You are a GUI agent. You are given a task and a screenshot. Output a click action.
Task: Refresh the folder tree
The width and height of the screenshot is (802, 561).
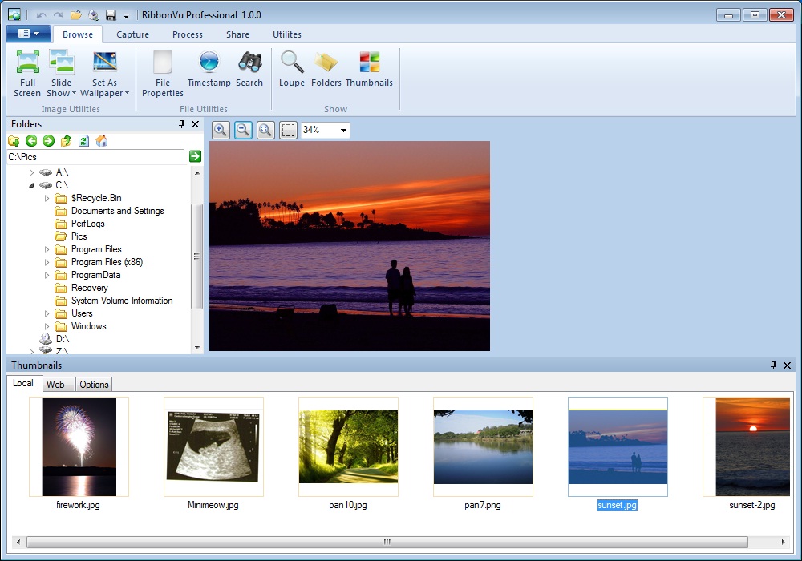(x=84, y=141)
